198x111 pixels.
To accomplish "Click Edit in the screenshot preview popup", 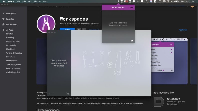I will tap(171, 45).
